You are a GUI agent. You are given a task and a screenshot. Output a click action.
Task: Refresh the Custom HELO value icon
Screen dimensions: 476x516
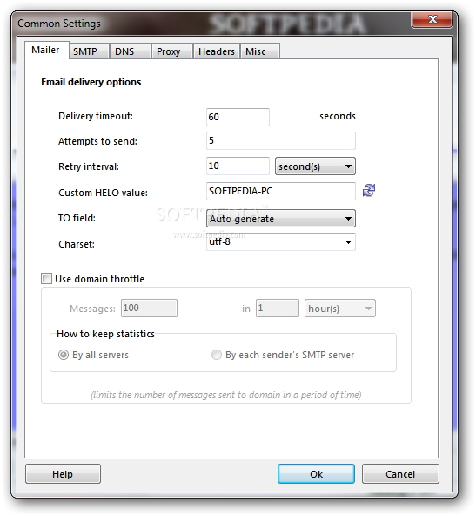click(369, 190)
